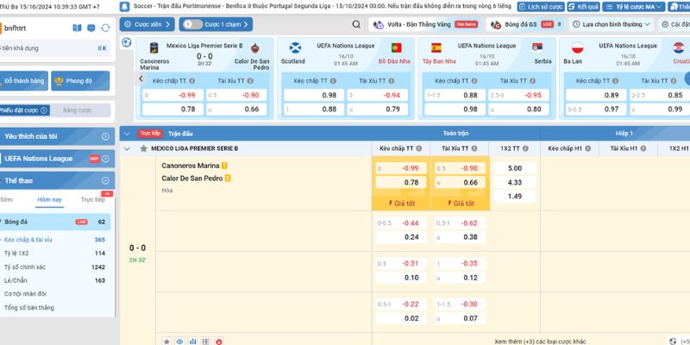Viewport: 690px width, 345px height.
Task: Click over/under odds -0.62
Action: (461, 223)
